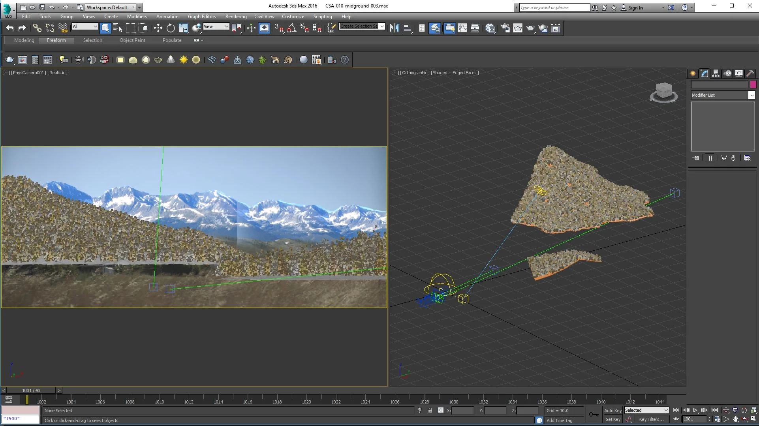Open the Curve Editor from the toolbar

[x=462, y=28]
